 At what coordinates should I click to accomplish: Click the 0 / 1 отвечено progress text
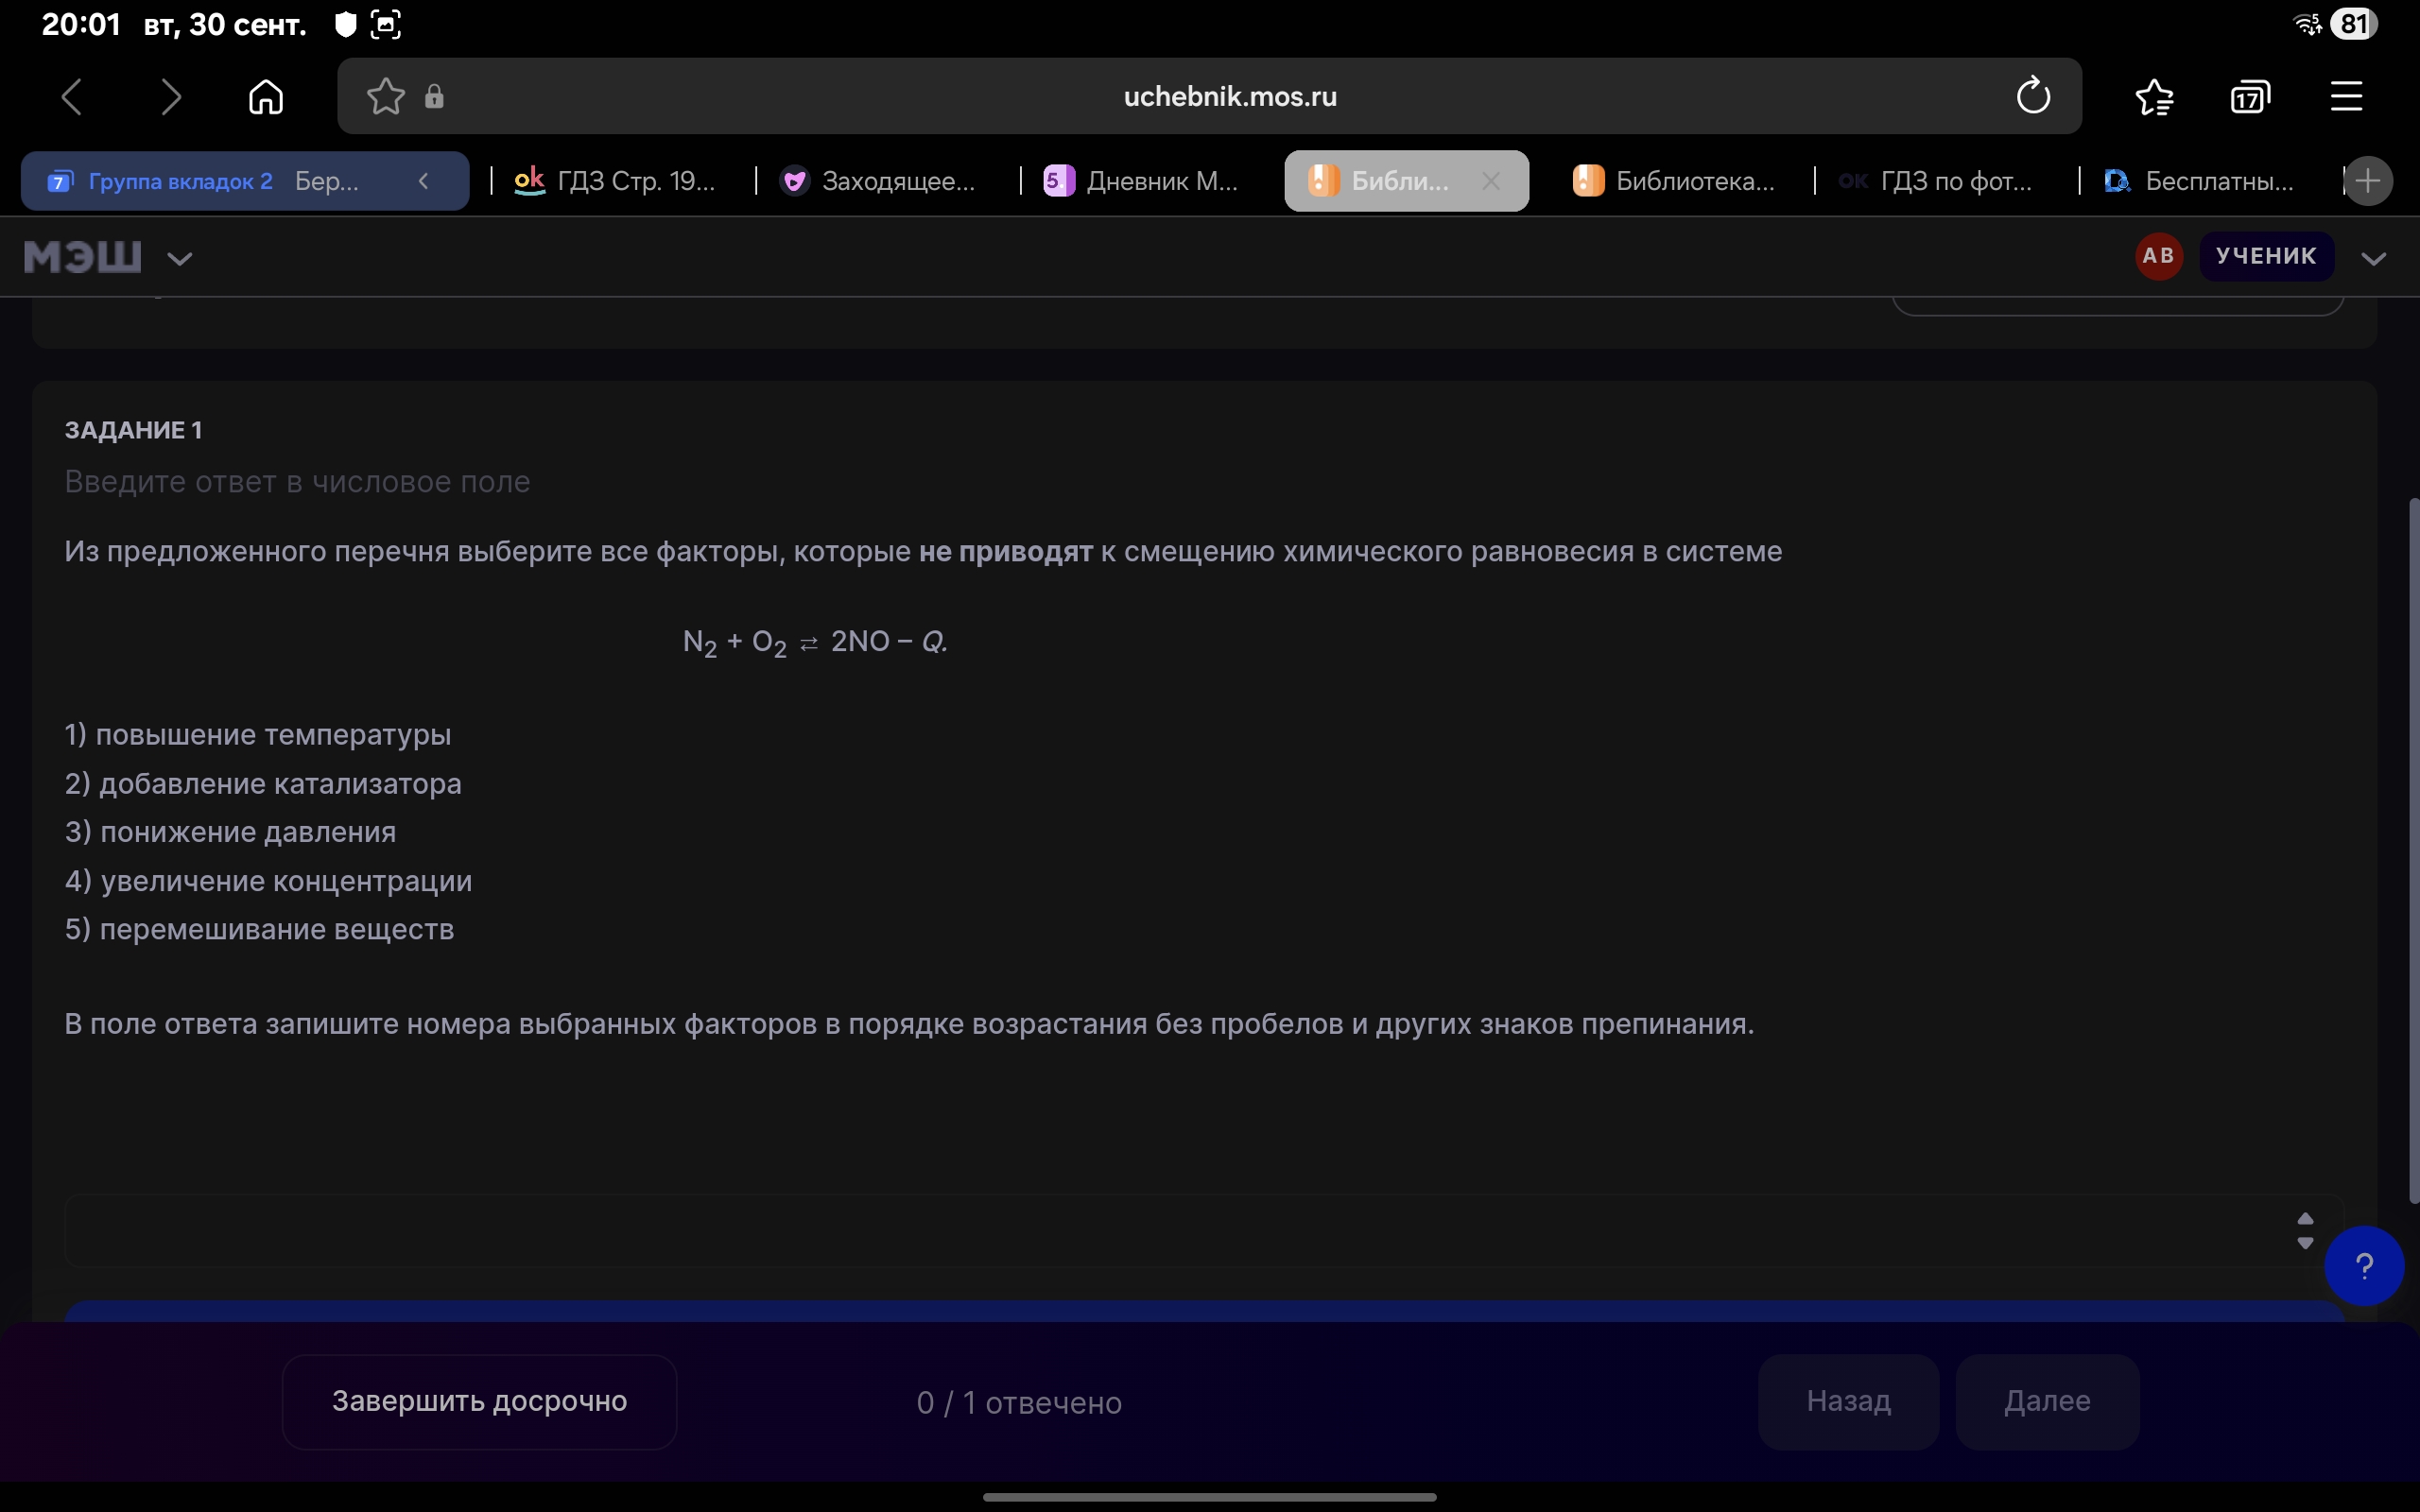[x=1019, y=1403]
